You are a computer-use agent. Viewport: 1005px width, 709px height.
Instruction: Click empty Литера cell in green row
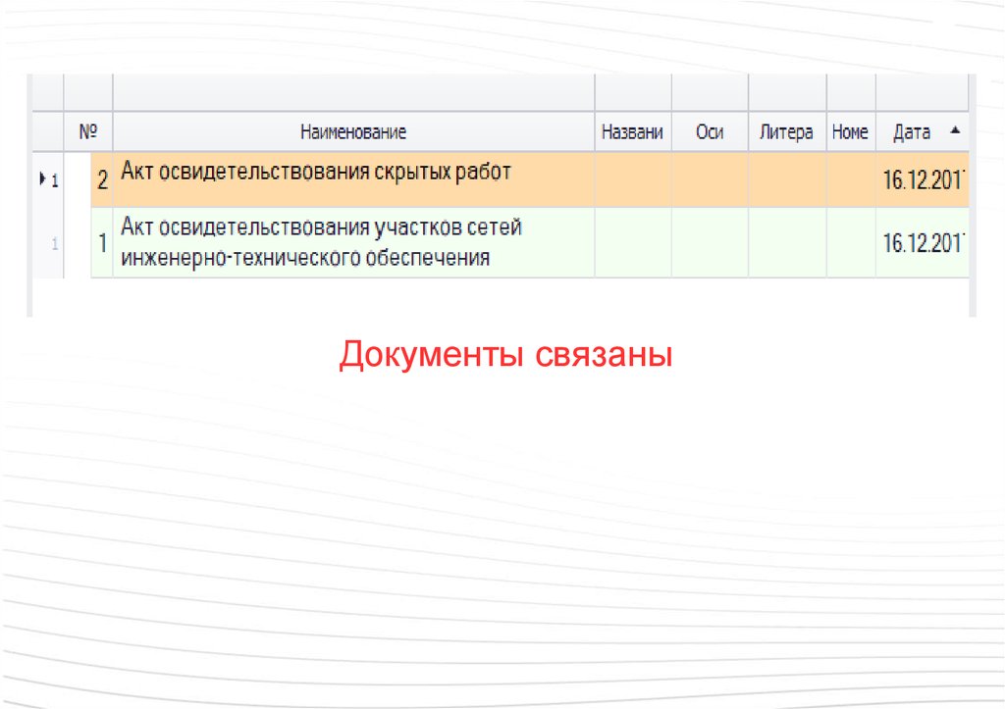tap(786, 242)
